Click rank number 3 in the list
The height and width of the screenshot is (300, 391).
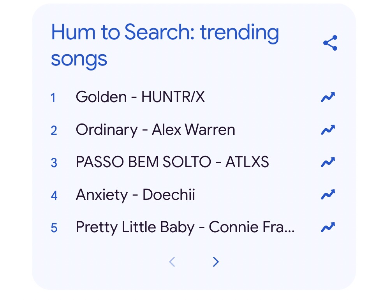point(54,162)
